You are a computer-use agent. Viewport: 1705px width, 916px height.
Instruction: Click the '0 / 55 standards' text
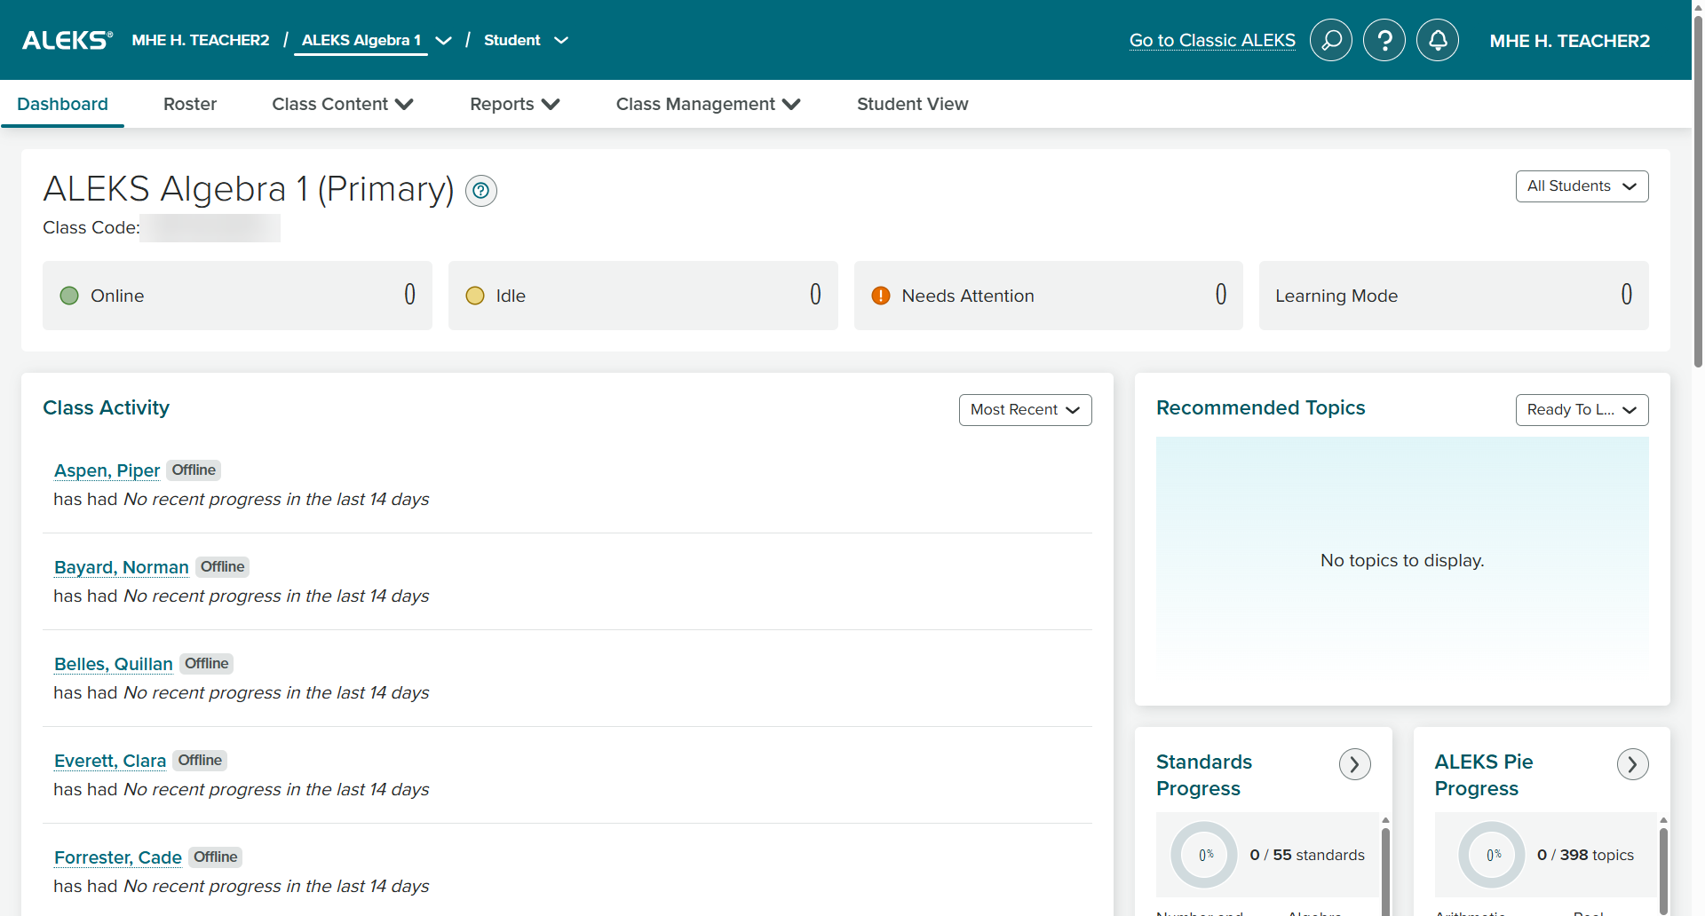[1307, 855]
